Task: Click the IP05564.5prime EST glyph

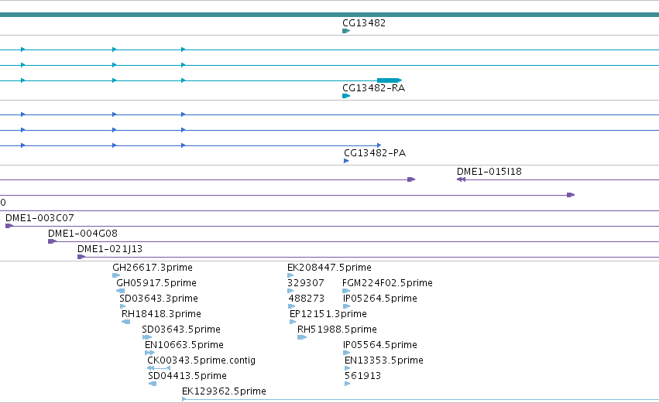Action: point(347,353)
